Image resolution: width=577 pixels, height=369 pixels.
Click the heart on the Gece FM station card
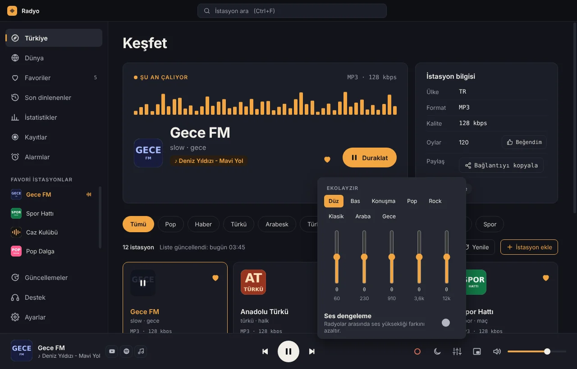tap(215, 278)
